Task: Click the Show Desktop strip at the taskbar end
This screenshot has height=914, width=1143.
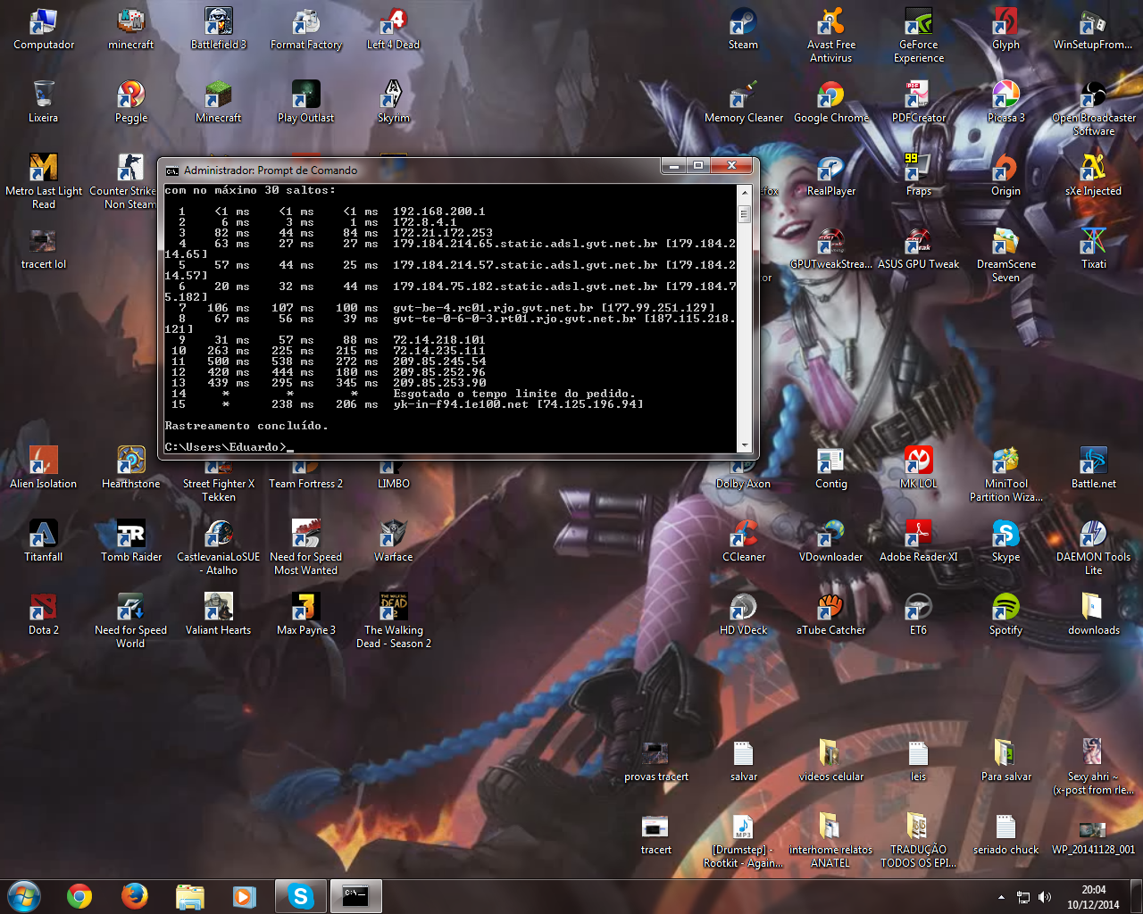Action: [1136, 897]
